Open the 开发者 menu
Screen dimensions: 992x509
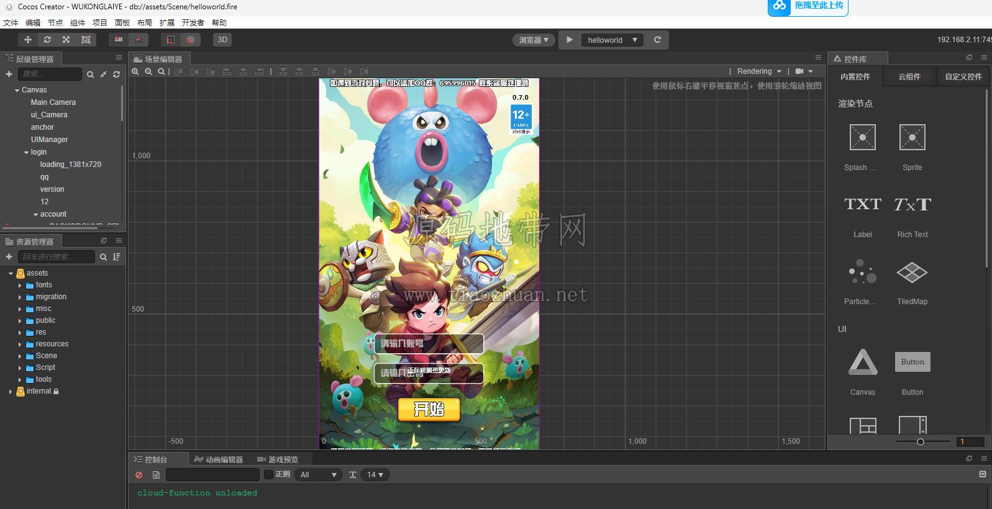click(x=193, y=22)
